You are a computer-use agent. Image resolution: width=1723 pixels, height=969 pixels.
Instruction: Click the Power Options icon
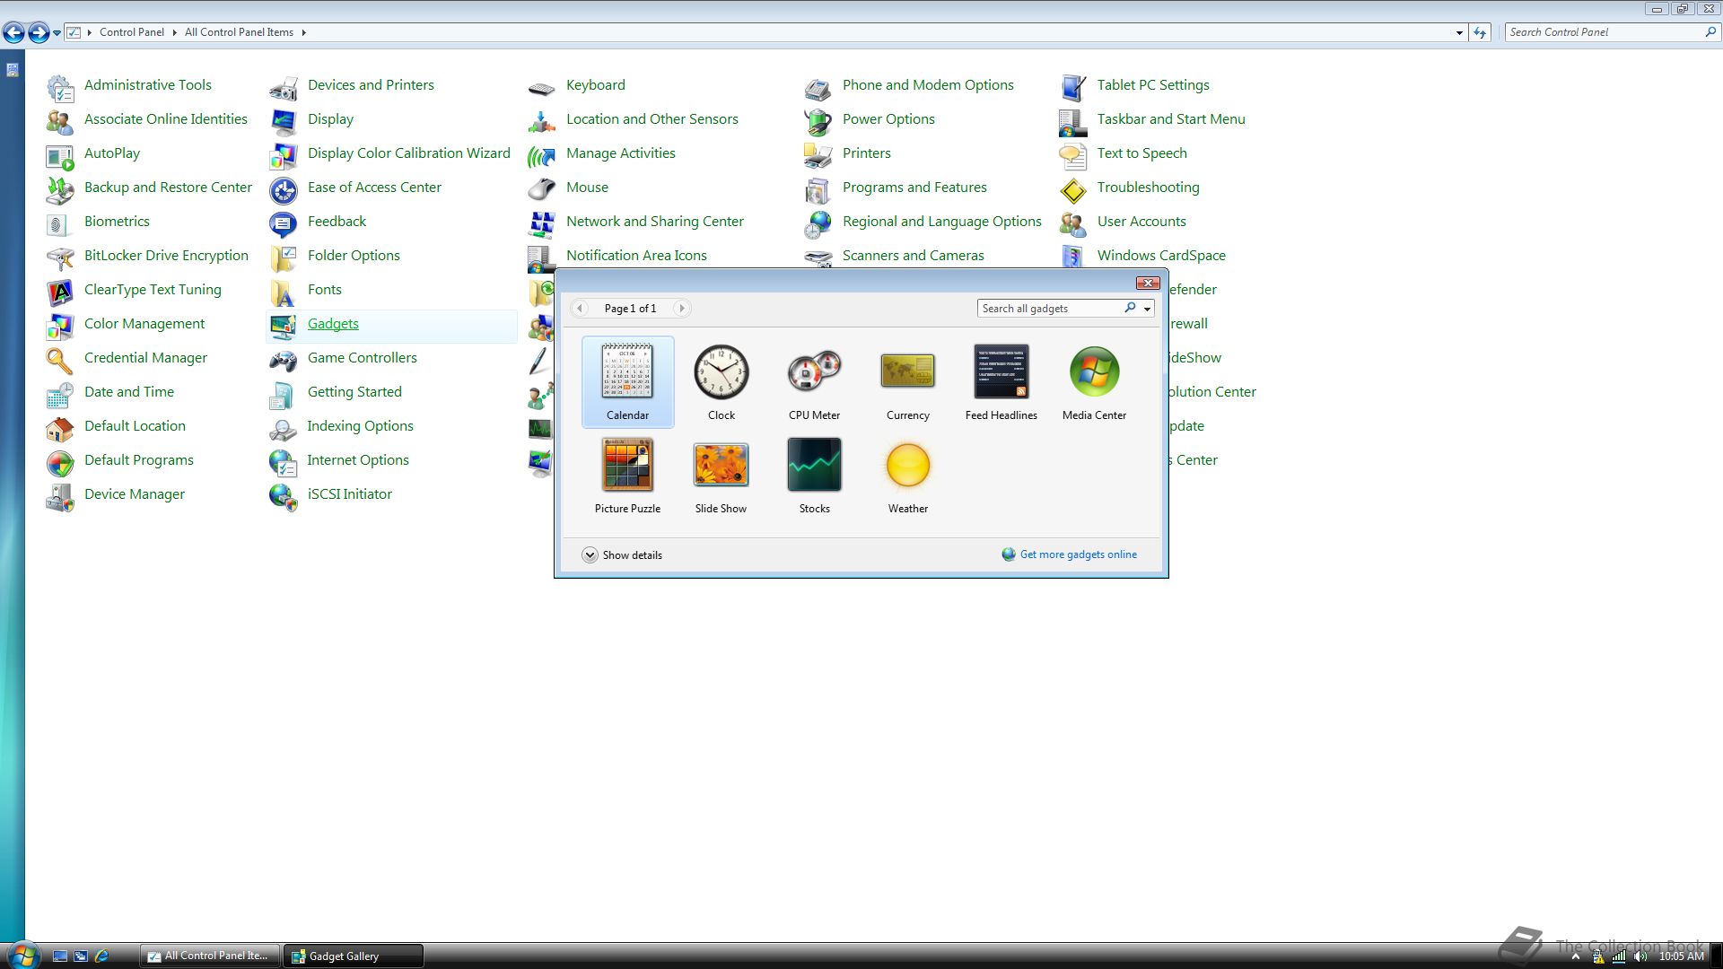[x=818, y=121]
